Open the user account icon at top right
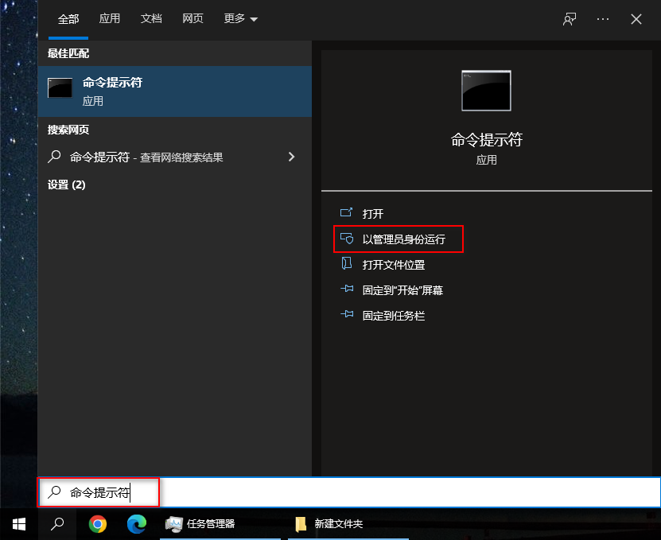661x540 pixels. (569, 19)
